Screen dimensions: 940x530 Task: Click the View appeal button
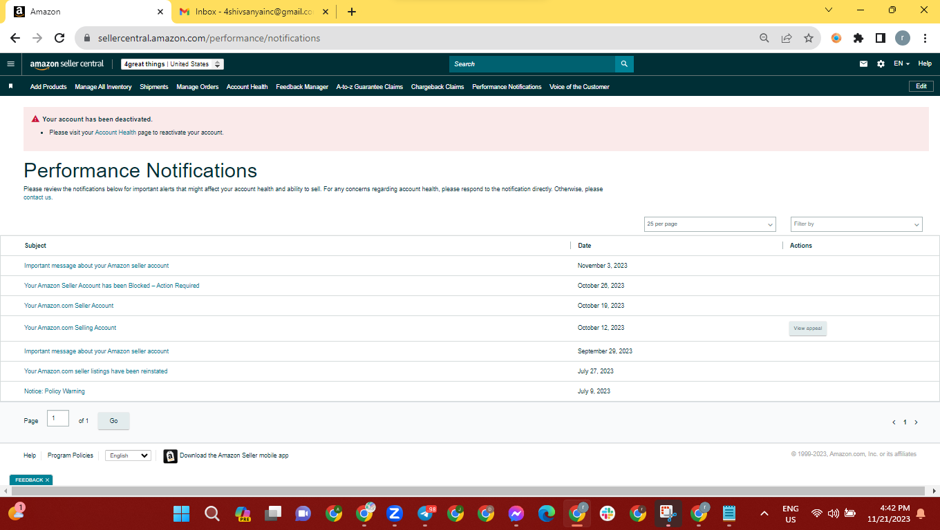pyautogui.click(x=808, y=328)
